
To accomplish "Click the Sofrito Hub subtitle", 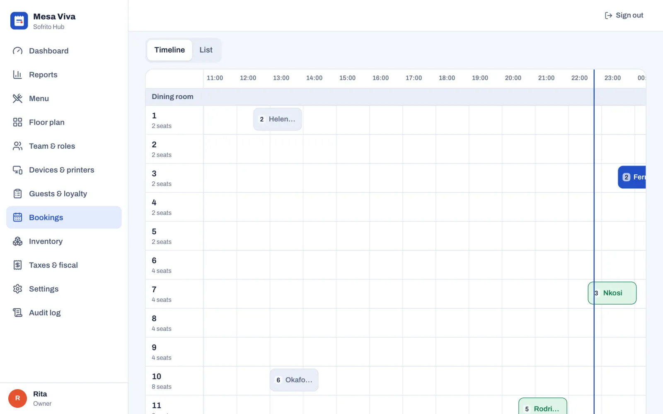I will [x=49, y=27].
